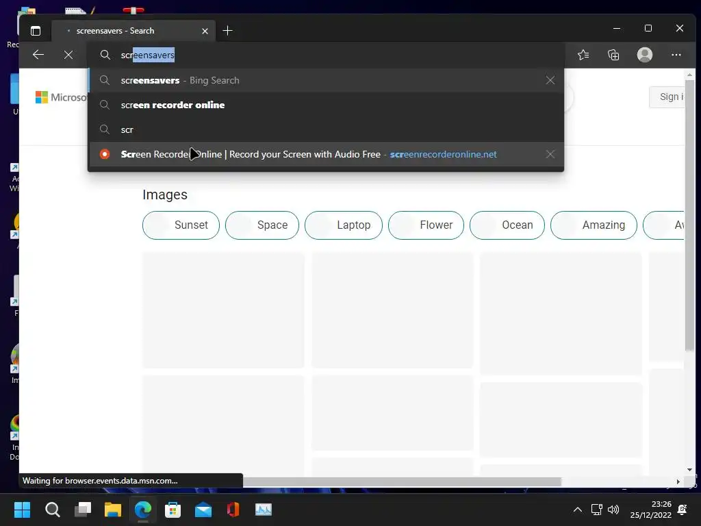Click the first image placeholder thumbnail

click(223, 310)
